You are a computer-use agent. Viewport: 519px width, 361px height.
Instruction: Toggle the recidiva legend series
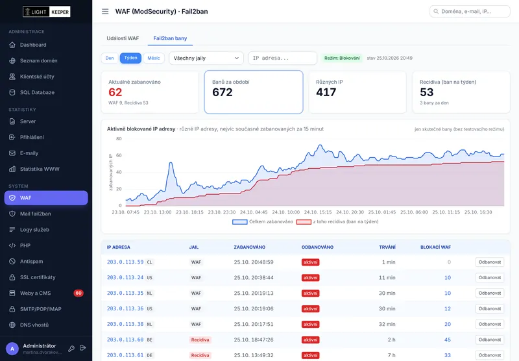pos(337,222)
